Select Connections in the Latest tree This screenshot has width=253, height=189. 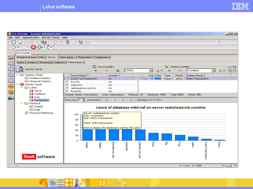(x=41, y=100)
